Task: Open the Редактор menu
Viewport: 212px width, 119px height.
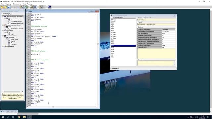Action: pos(8,4)
